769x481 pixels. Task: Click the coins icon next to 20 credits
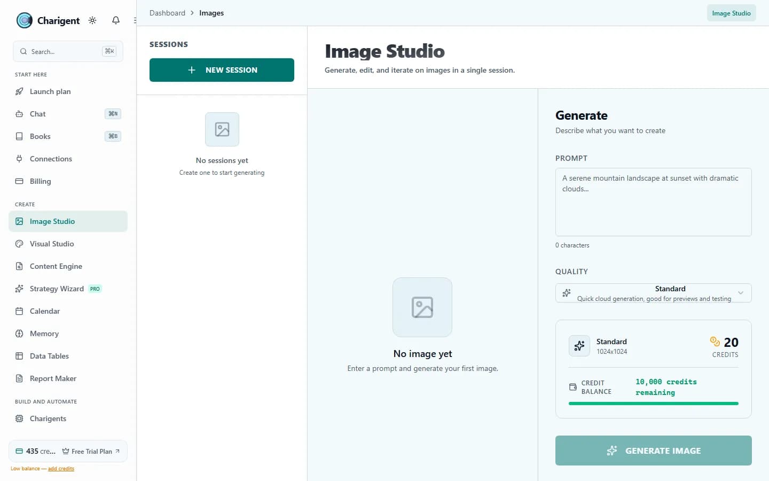tap(715, 342)
